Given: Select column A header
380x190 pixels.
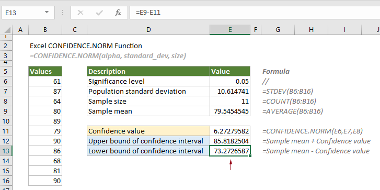Looking at the screenshot, I should click(20, 30).
